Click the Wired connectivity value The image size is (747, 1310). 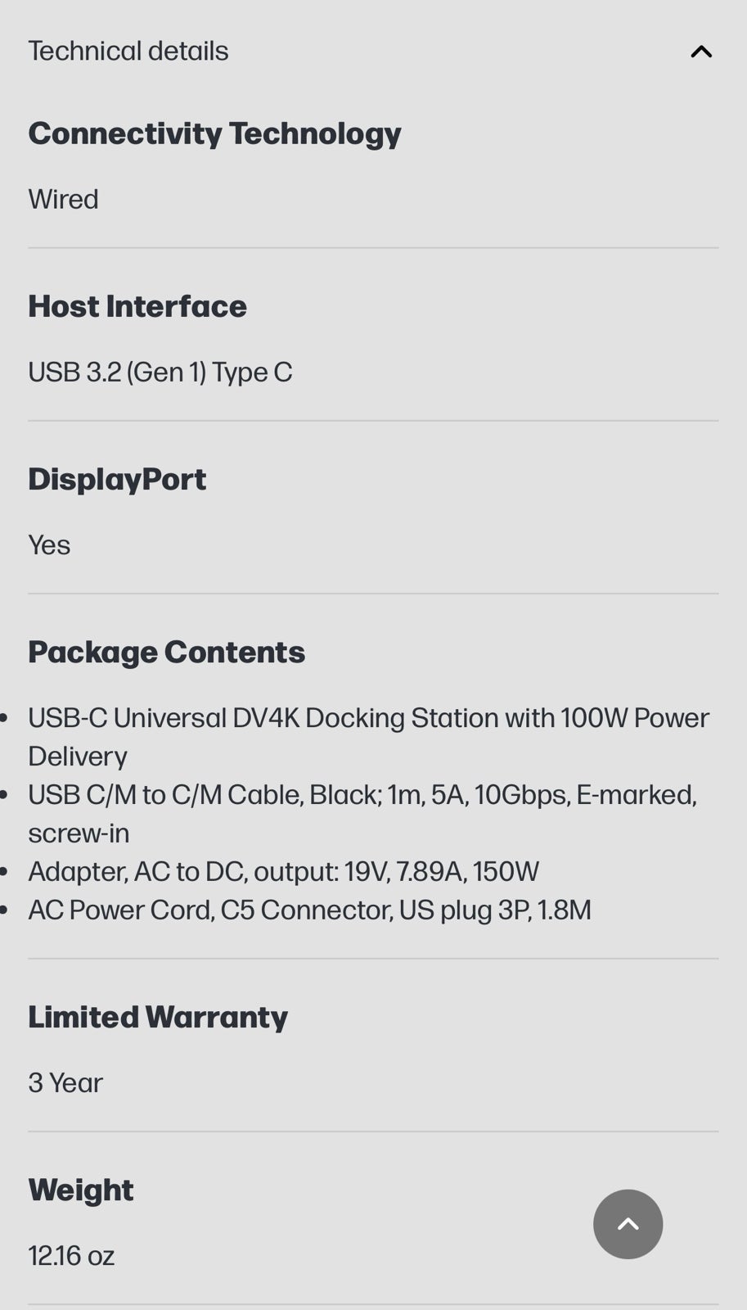pyautogui.click(x=63, y=199)
